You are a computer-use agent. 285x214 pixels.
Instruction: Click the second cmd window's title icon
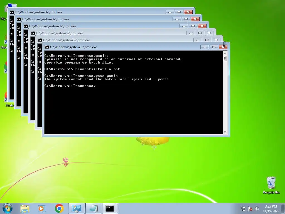[19, 19]
